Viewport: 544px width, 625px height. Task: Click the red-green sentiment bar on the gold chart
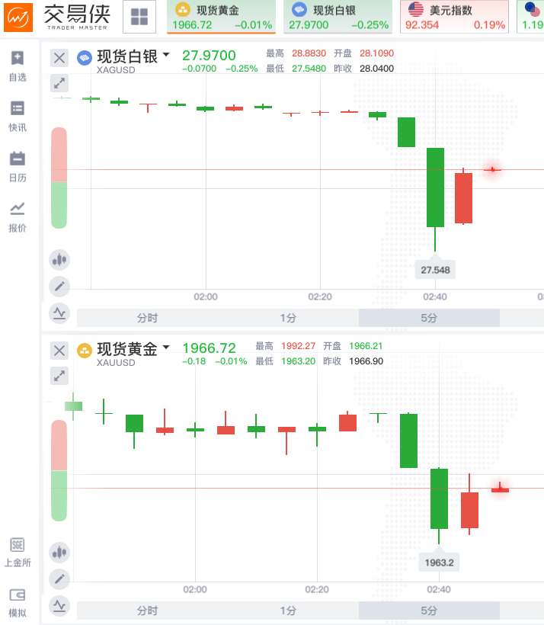[x=59, y=471]
